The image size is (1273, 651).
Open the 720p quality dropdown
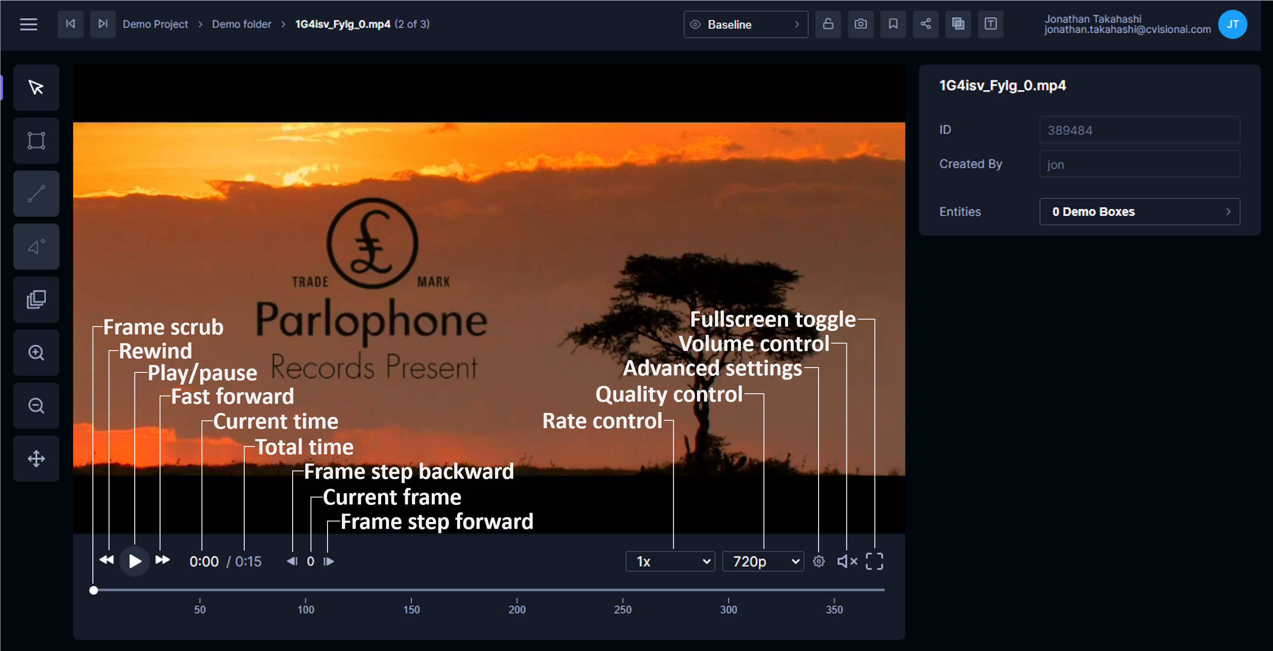coord(762,561)
